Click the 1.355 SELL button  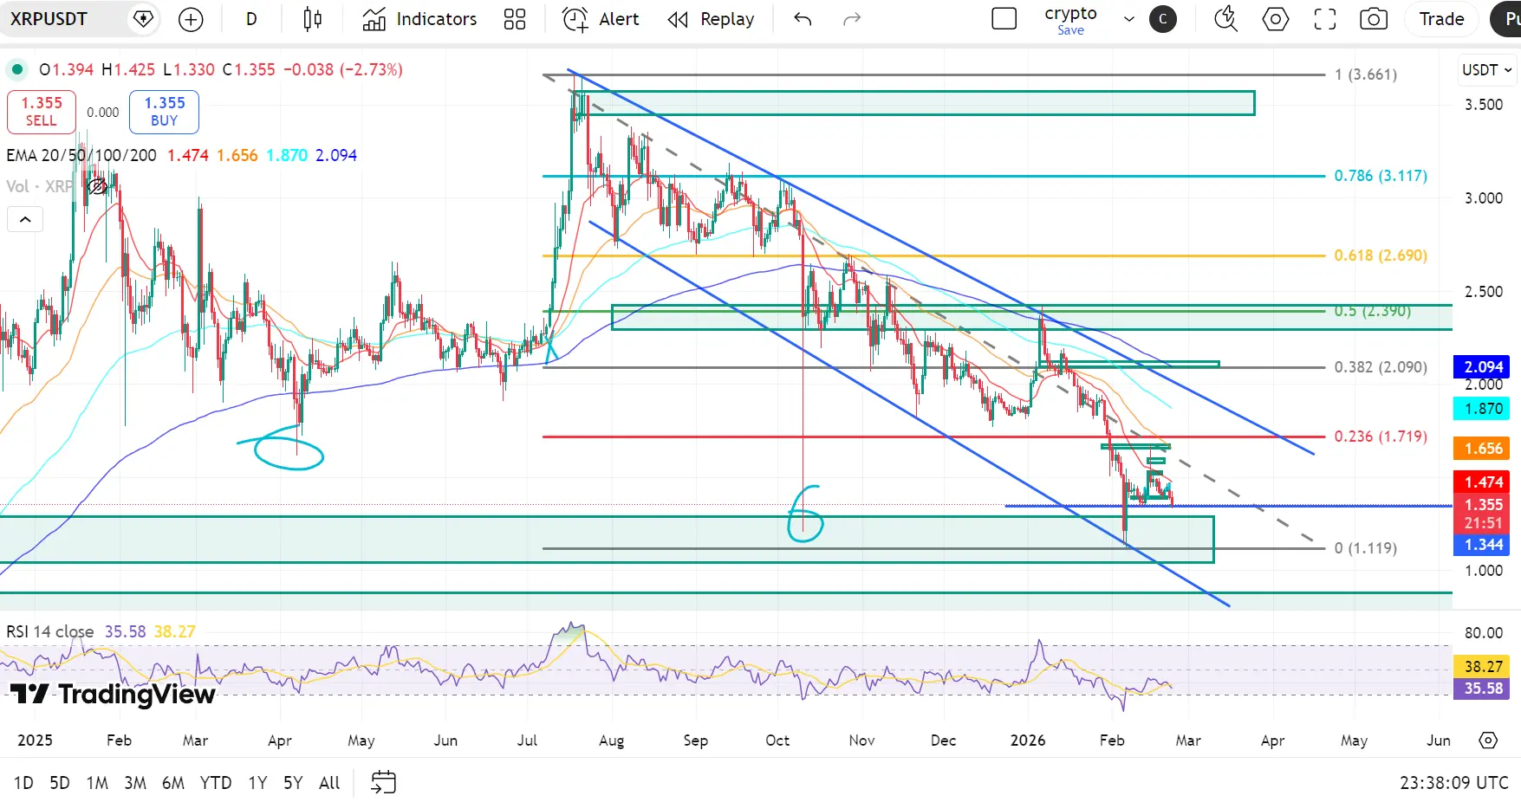tap(42, 112)
